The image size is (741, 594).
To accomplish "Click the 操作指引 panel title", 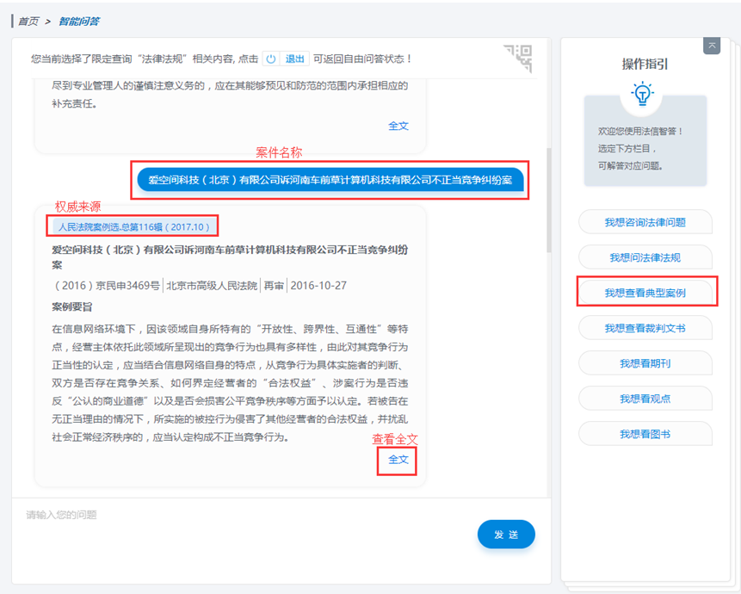I will 645,64.
